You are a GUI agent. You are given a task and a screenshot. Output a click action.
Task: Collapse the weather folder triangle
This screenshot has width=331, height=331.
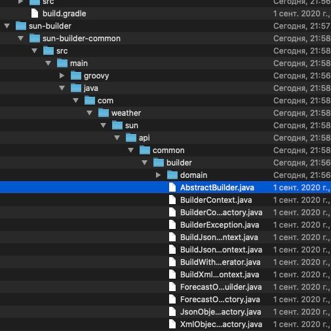click(x=90, y=113)
